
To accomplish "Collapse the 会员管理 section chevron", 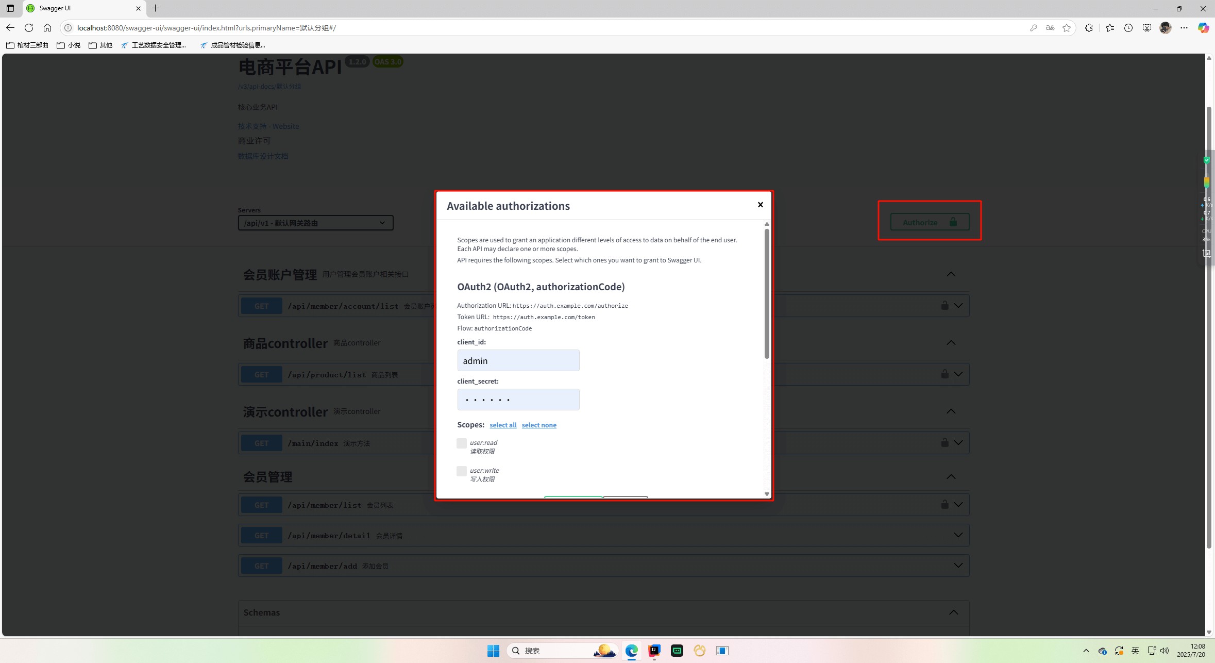I will 951,477.
